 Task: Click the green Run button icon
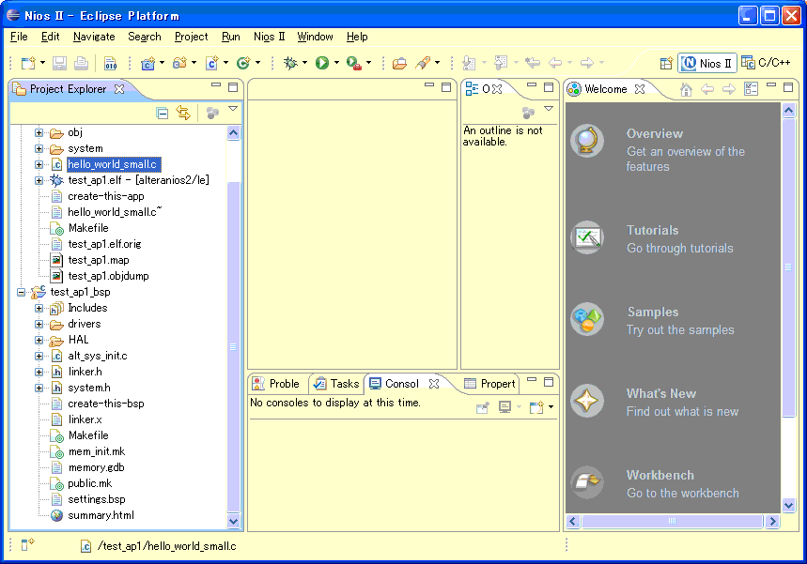coord(322,63)
